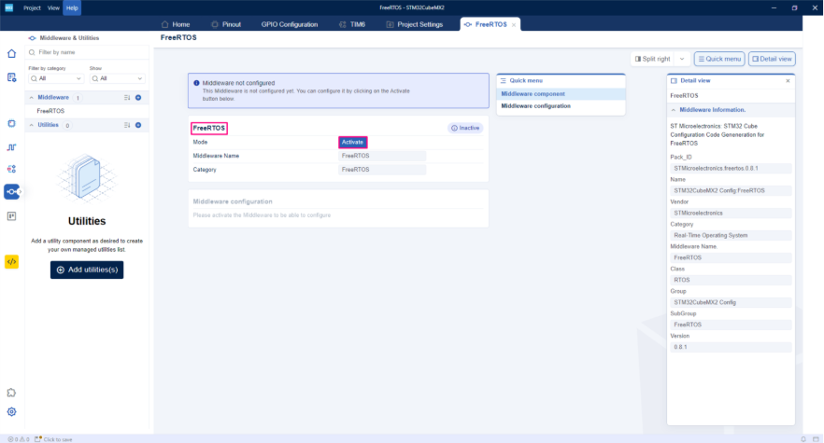Screen dimensions: 824x443
Task: Click the Inactive status badge
Action: 465,128
